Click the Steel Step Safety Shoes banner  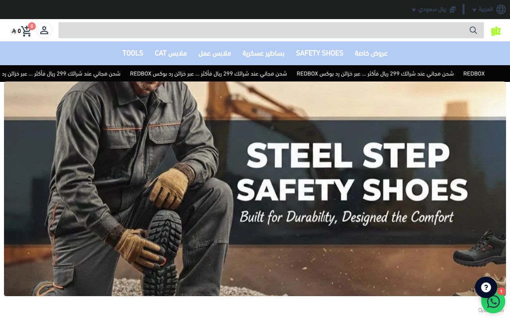[255, 189]
